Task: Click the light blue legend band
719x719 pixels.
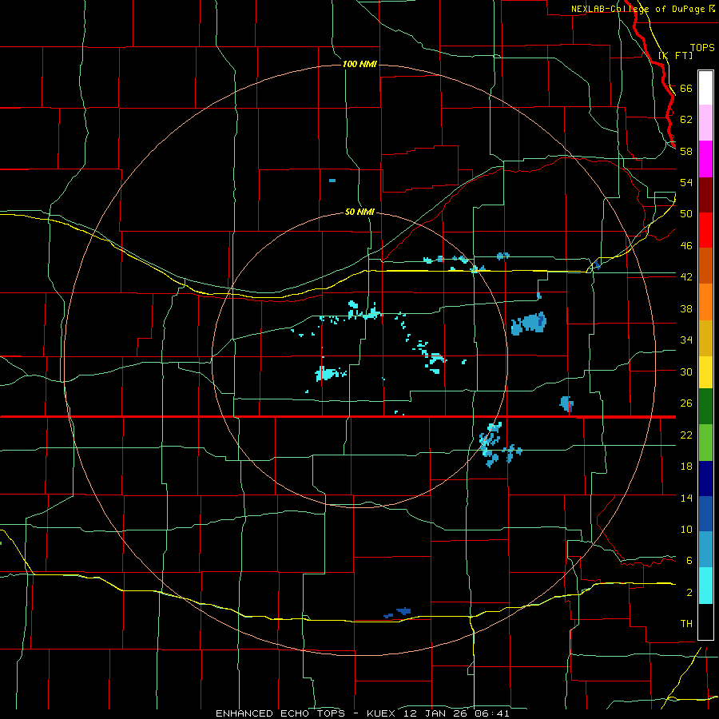Action: pos(705,550)
